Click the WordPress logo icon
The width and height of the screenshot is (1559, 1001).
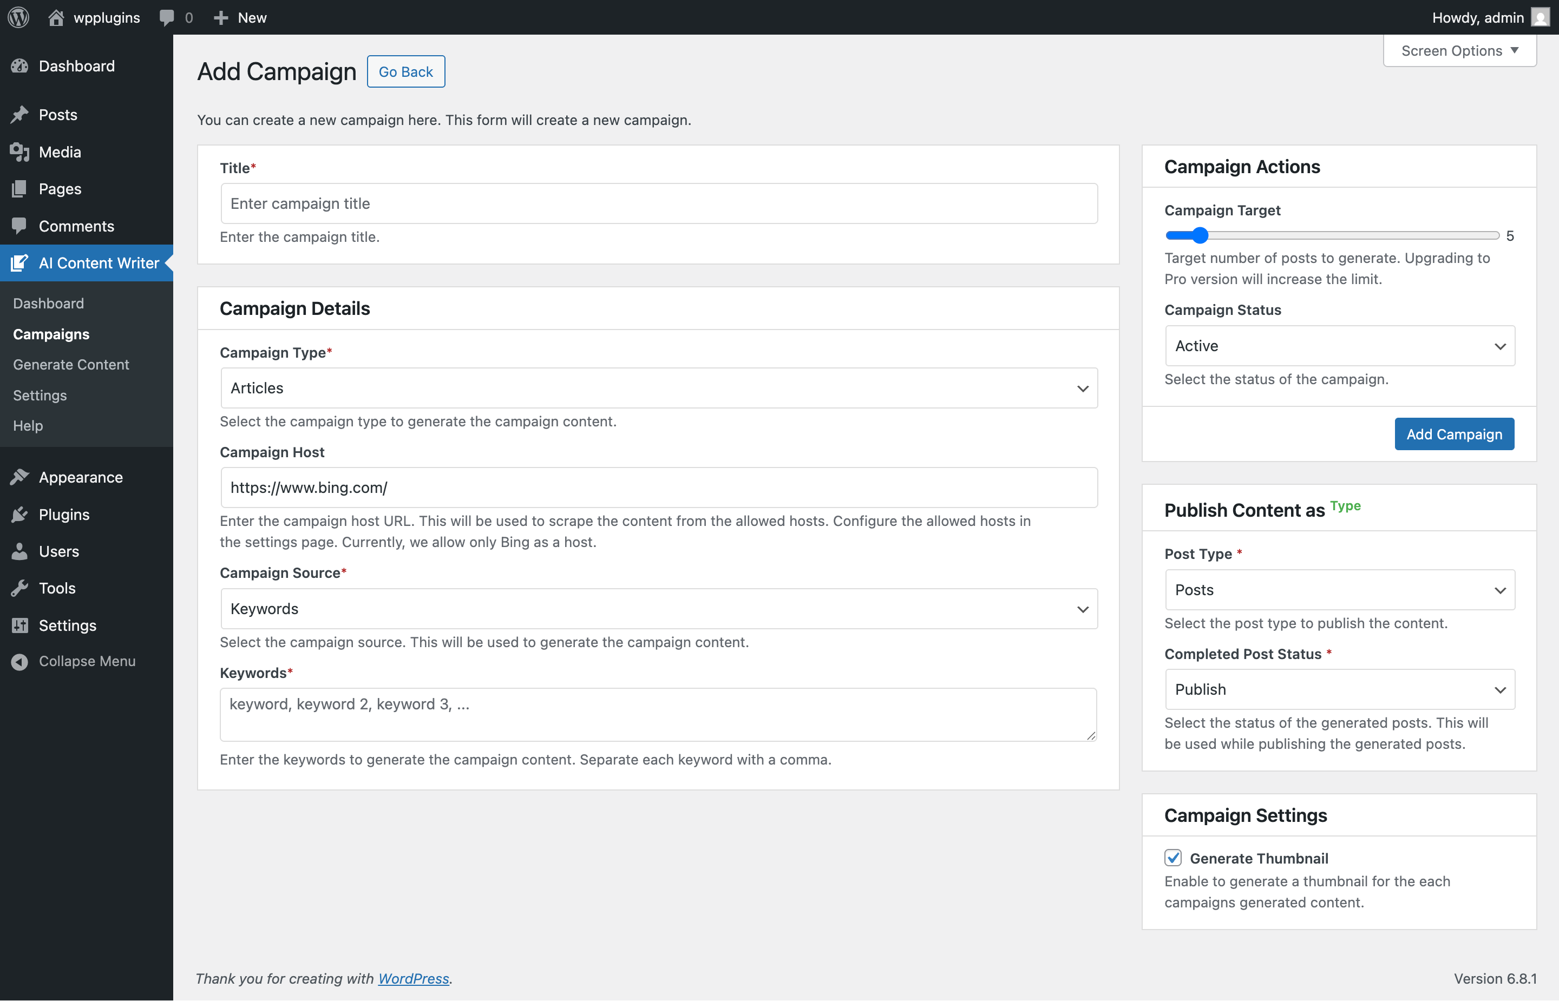pyautogui.click(x=18, y=17)
